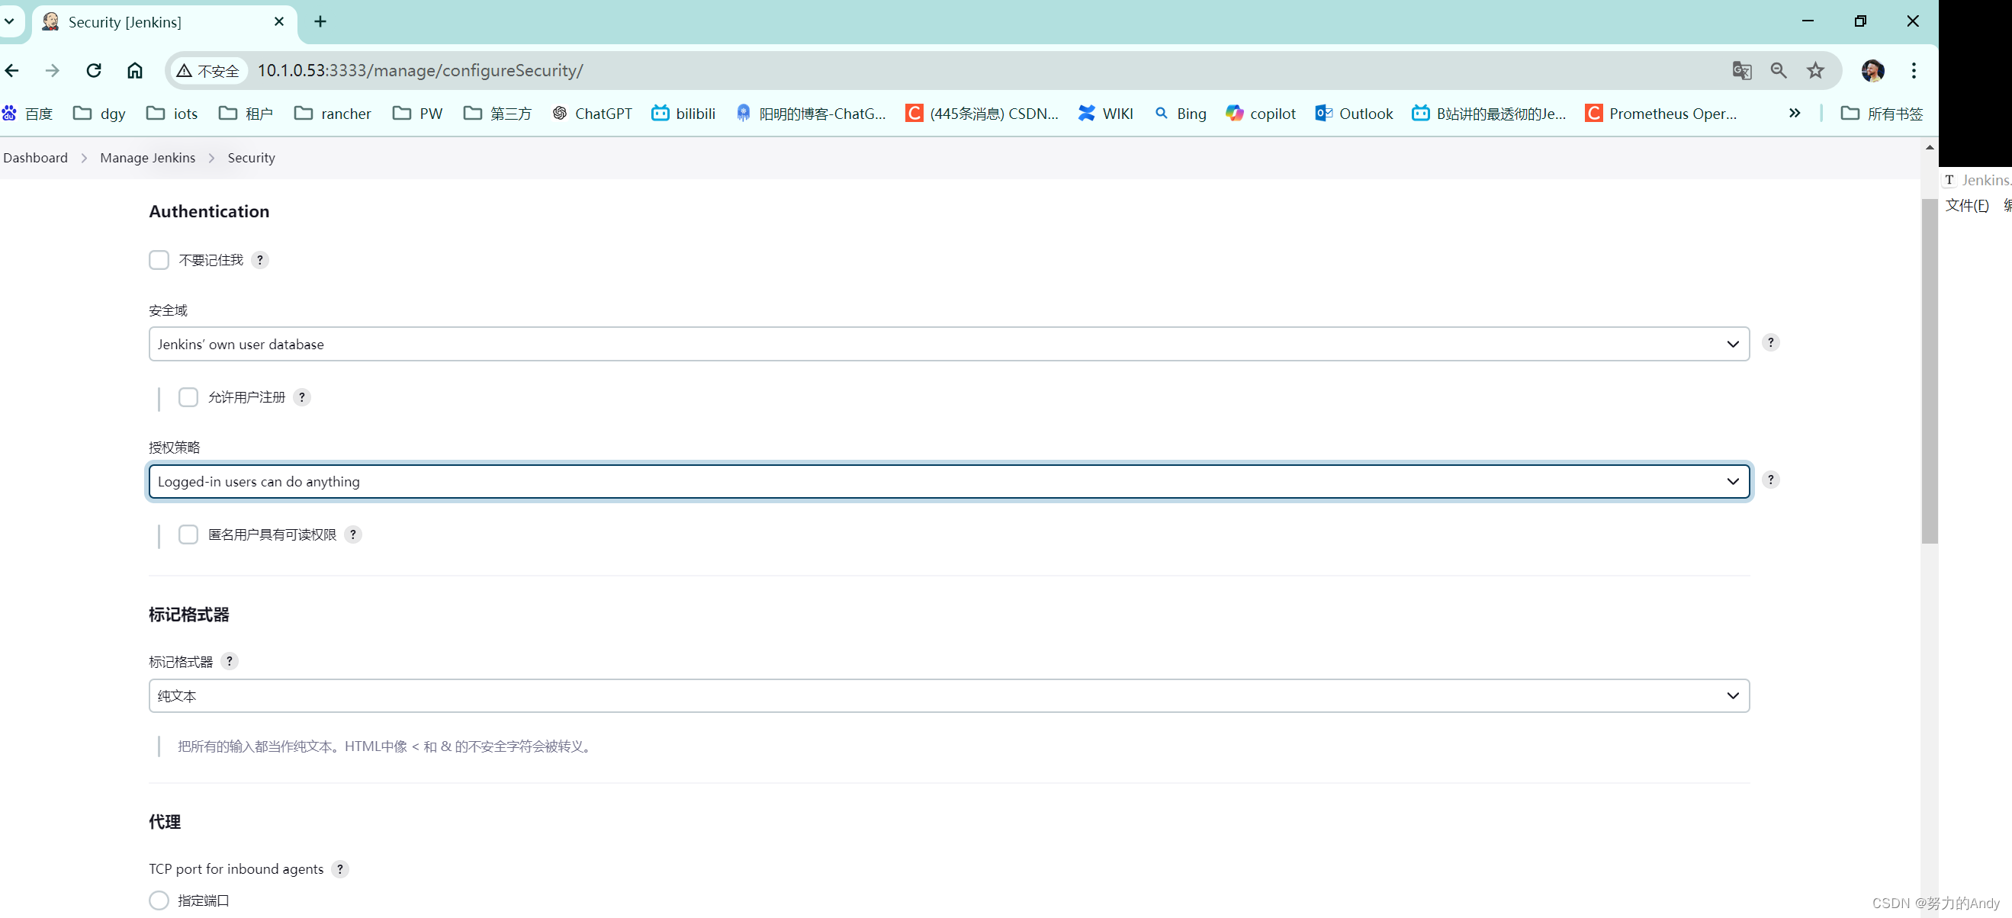Click the zoom magnifier icon in address bar

click(x=1779, y=71)
